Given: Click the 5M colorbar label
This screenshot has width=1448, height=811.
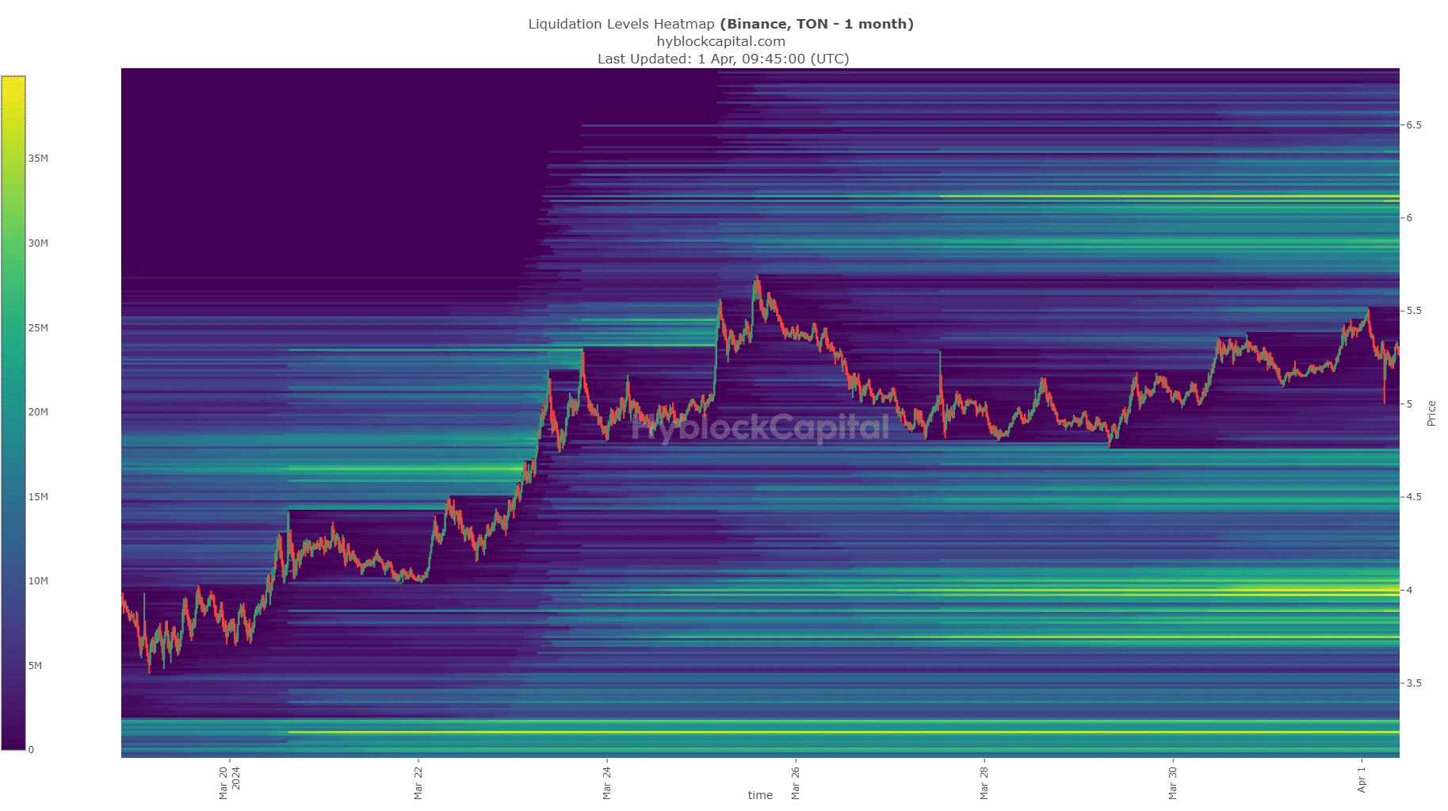Looking at the screenshot, I should (x=35, y=666).
